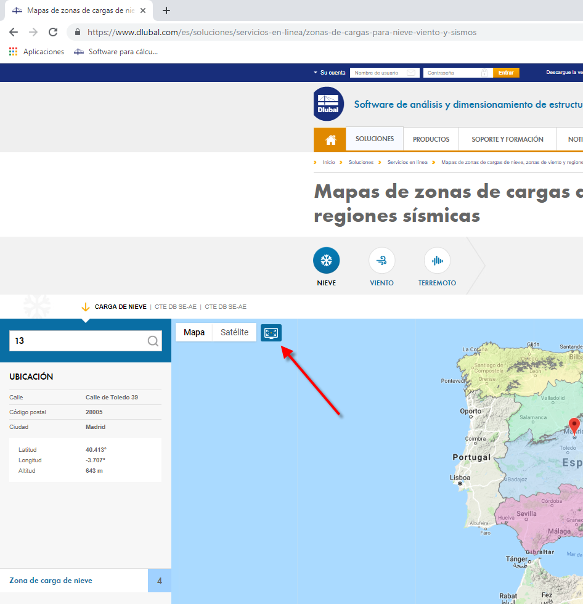The image size is (583, 604).
Task: Click Oporto on the map
Action: click(471, 411)
